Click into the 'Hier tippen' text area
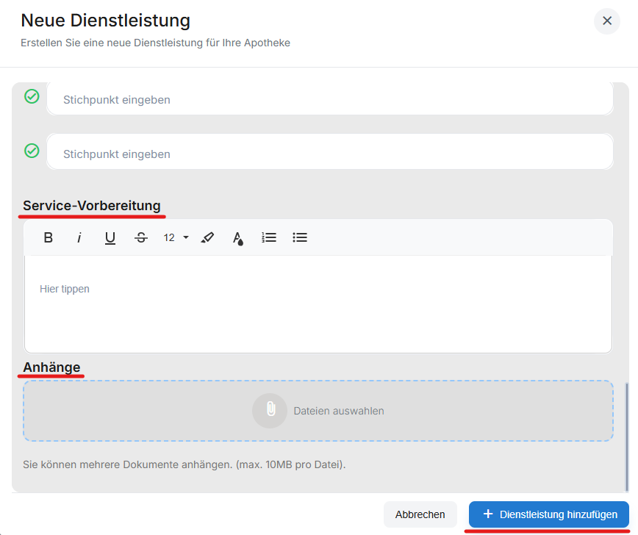The image size is (638, 535). coord(318,304)
